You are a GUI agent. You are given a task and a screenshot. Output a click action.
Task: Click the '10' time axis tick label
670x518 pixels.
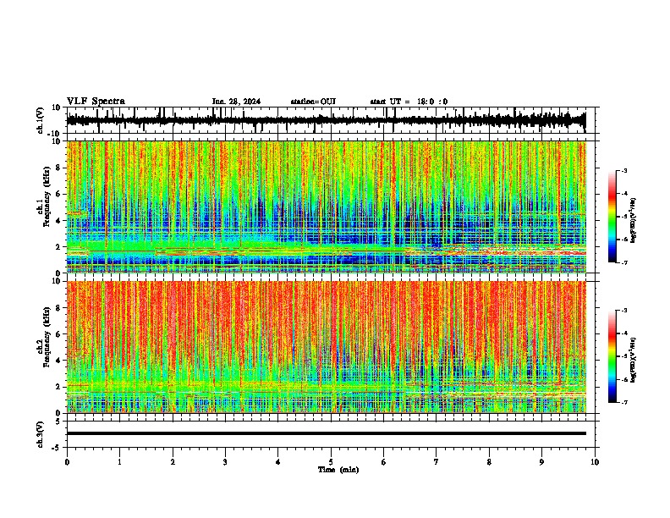pyautogui.click(x=595, y=462)
